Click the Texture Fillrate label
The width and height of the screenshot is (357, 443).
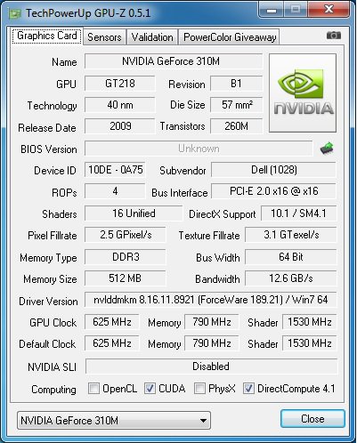point(209,236)
